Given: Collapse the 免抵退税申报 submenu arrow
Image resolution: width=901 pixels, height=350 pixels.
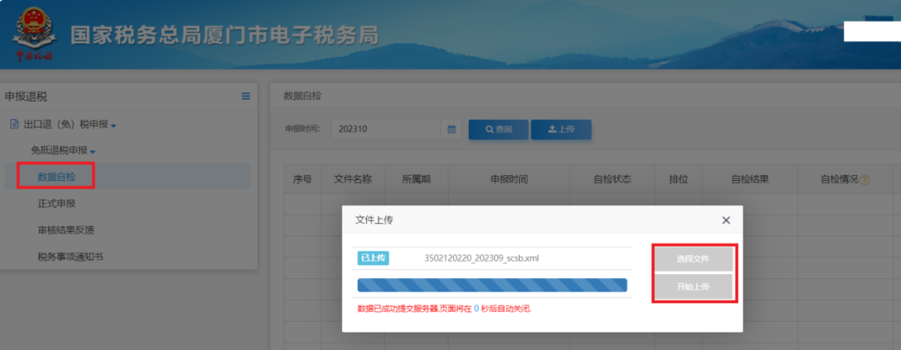Looking at the screenshot, I should 93,151.
